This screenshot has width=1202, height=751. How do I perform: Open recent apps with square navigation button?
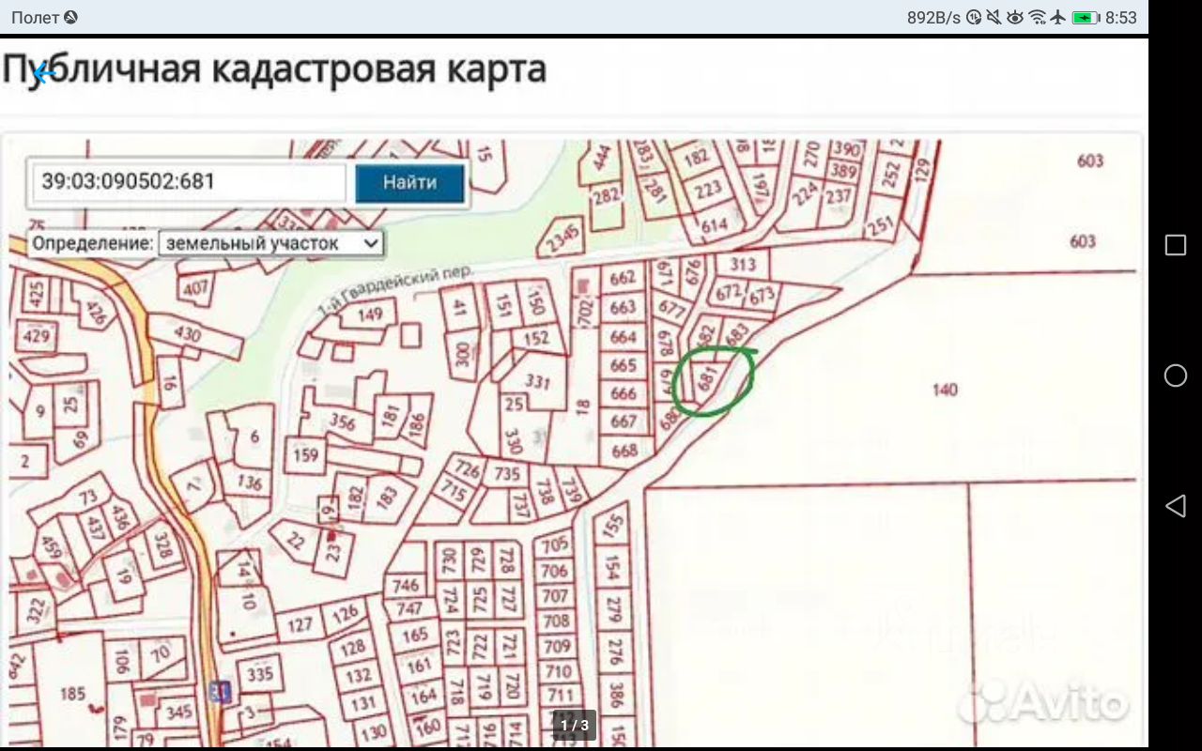click(1175, 245)
